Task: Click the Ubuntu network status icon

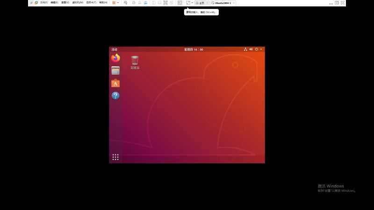Action: (x=245, y=49)
